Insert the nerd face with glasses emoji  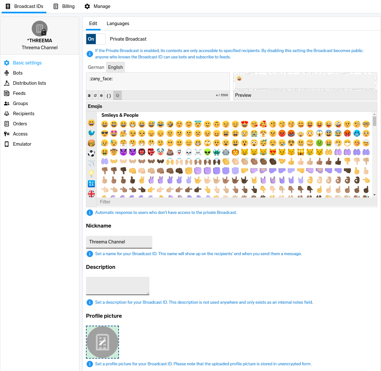tap(366, 124)
